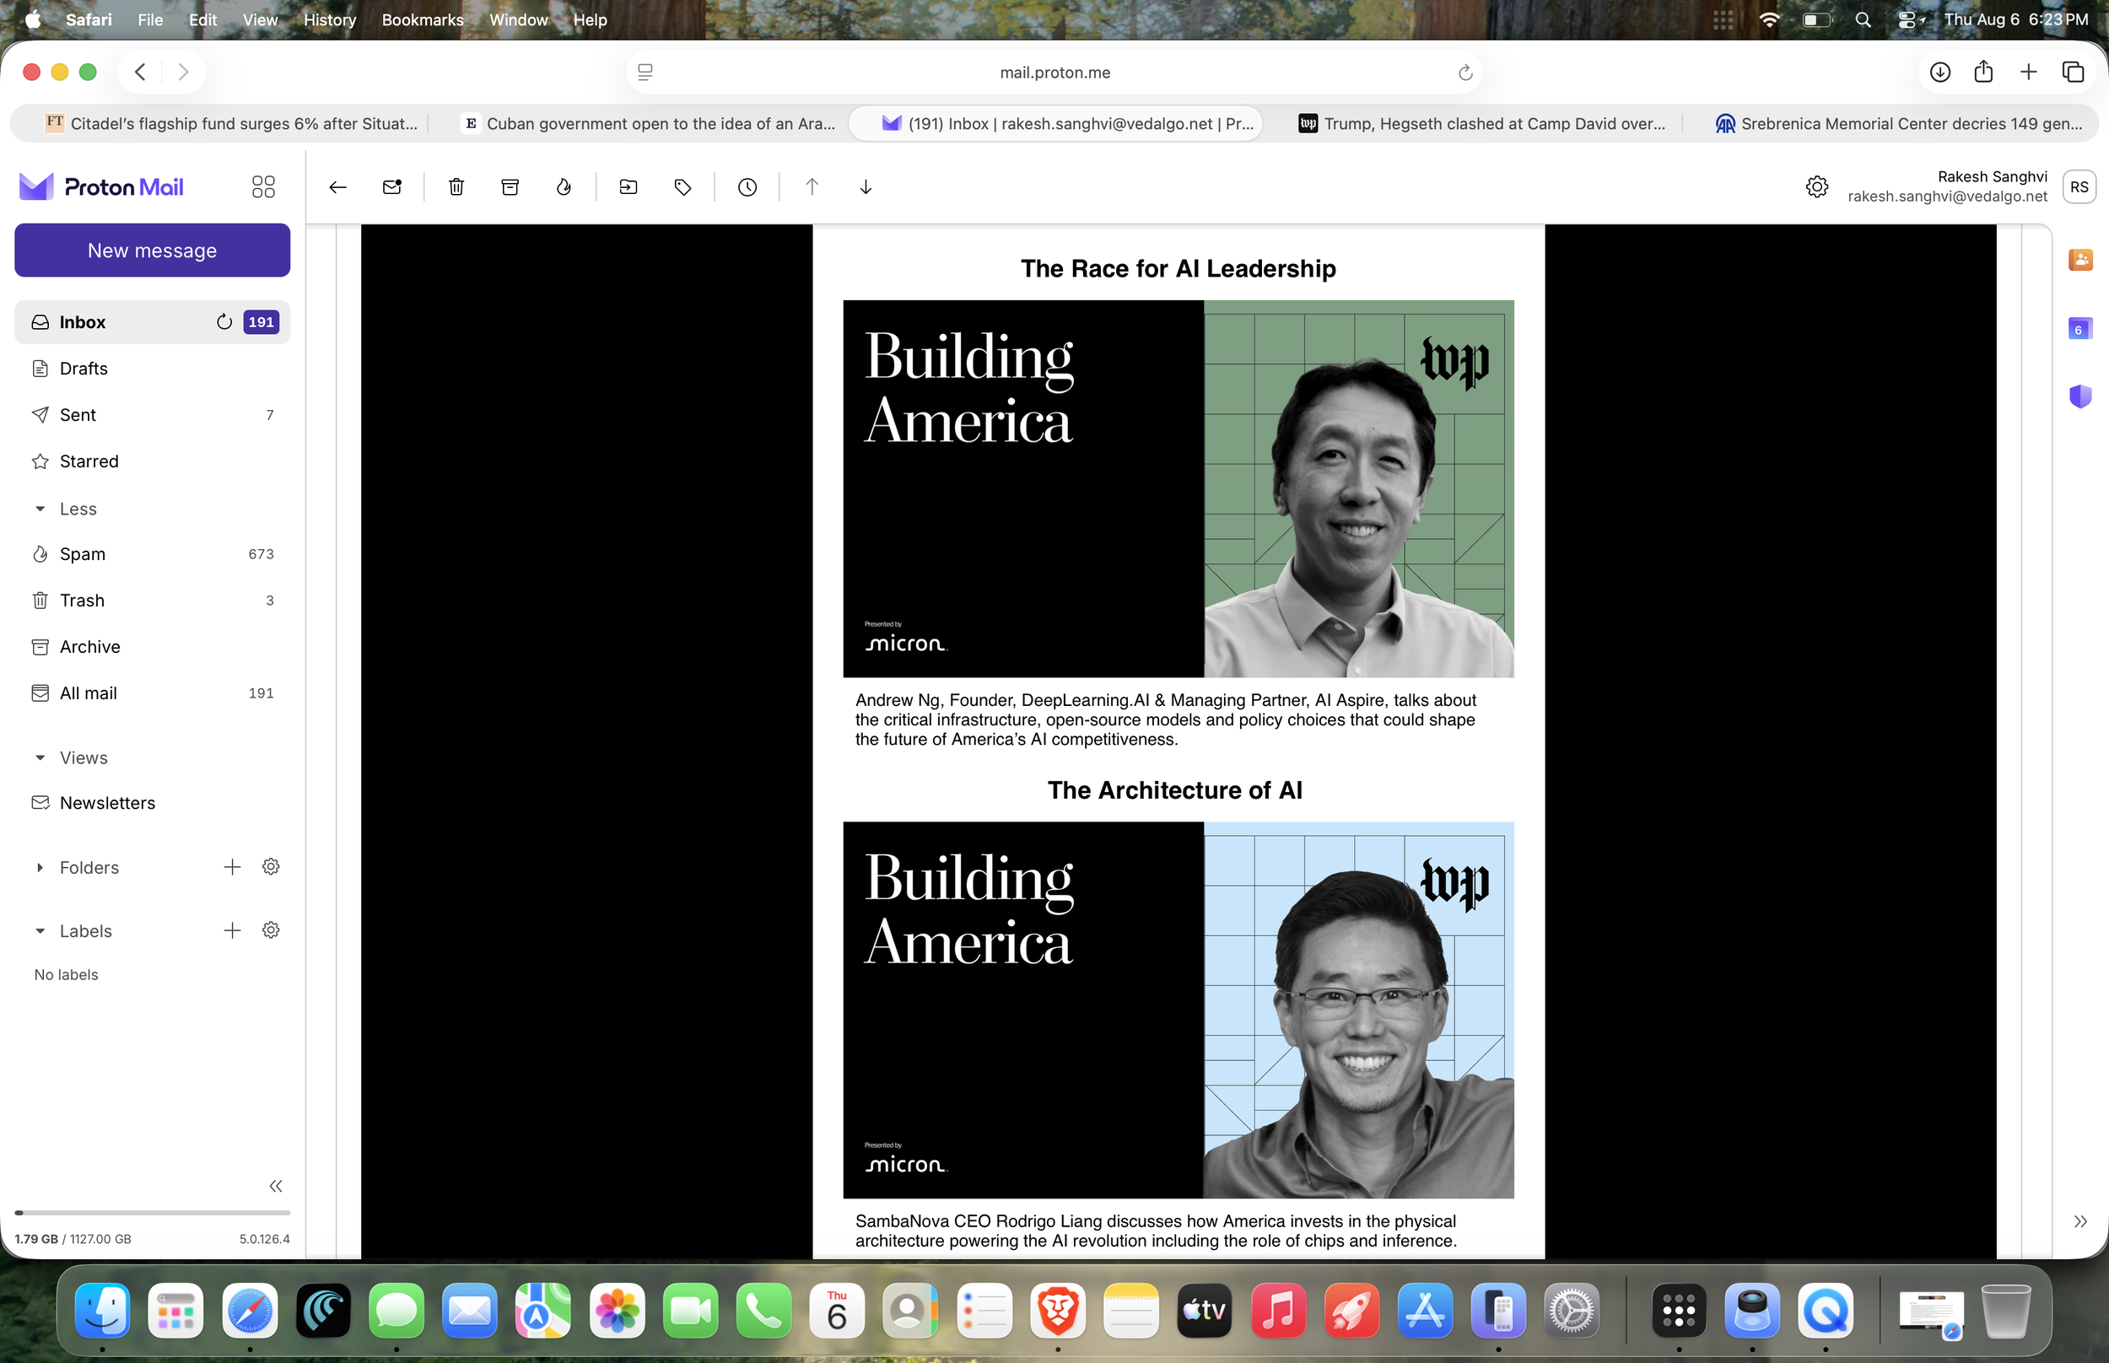Viewport: 2109px width, 1363px height.
Task: Open Control Center in menu bar
Action: click(x=1910, y=19)
